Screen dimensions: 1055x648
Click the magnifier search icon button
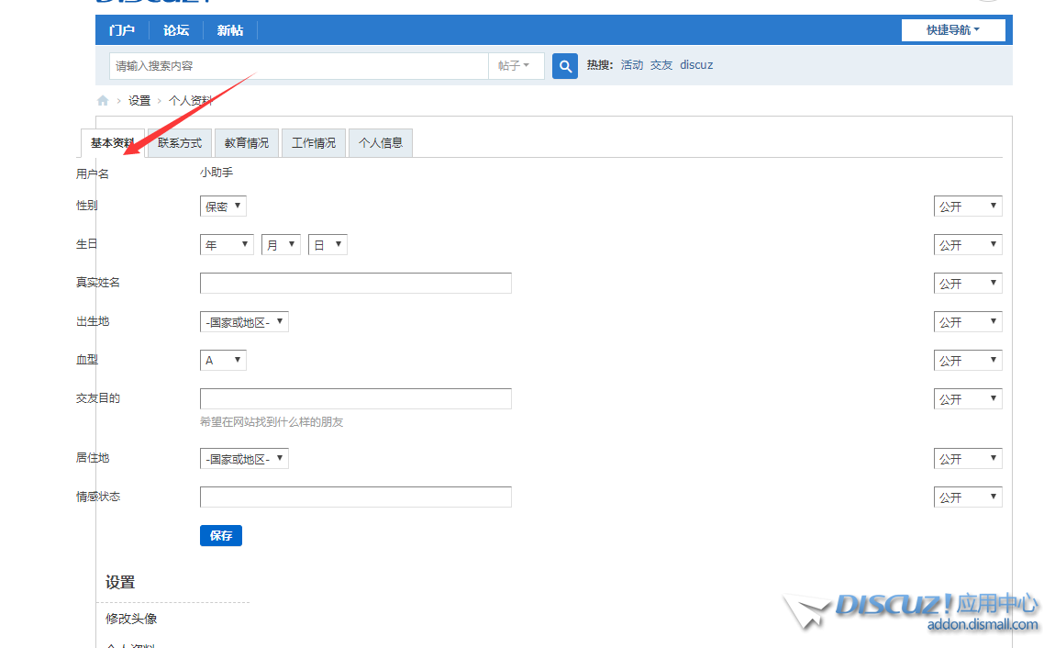click(x=565, y=66)
